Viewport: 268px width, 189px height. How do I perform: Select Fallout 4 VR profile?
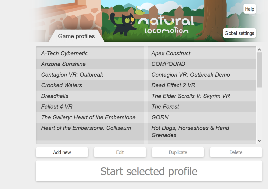point(57,107)
